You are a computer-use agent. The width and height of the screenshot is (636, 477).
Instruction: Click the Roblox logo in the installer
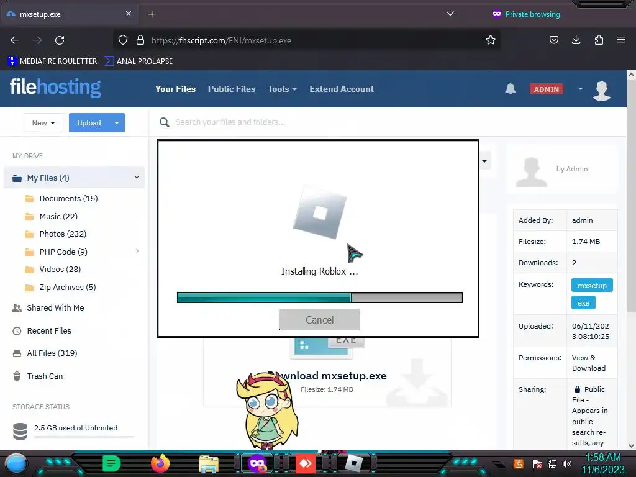pyautogui.click(x=320, y=213)
